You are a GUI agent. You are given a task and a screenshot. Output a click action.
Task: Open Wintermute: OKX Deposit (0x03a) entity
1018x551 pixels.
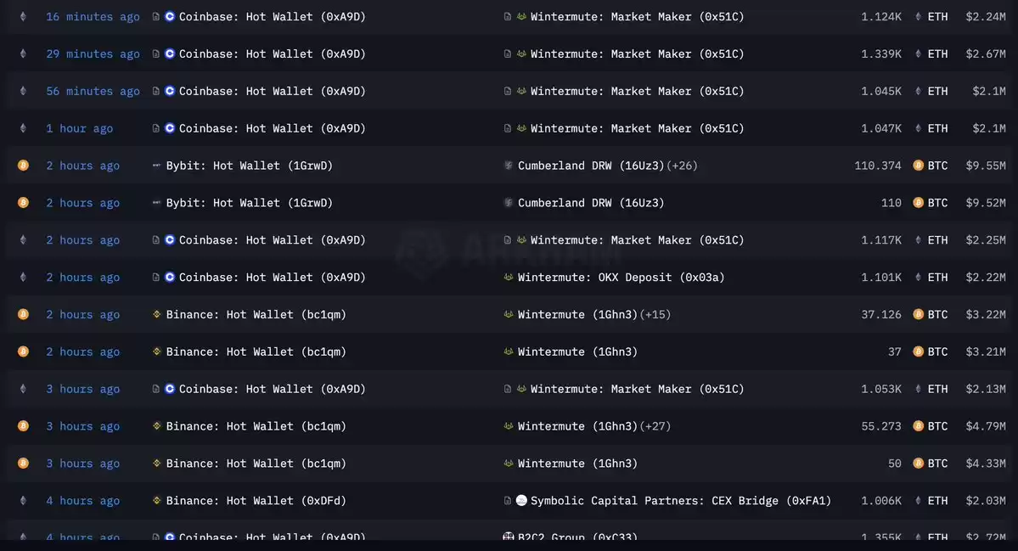tap(621, 277)
